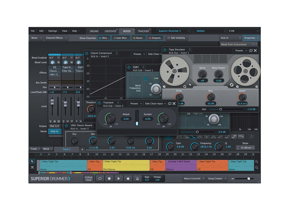Toggle power of Transient plugin
Viewport: 289px width, 216px height.
click(99, 103)
